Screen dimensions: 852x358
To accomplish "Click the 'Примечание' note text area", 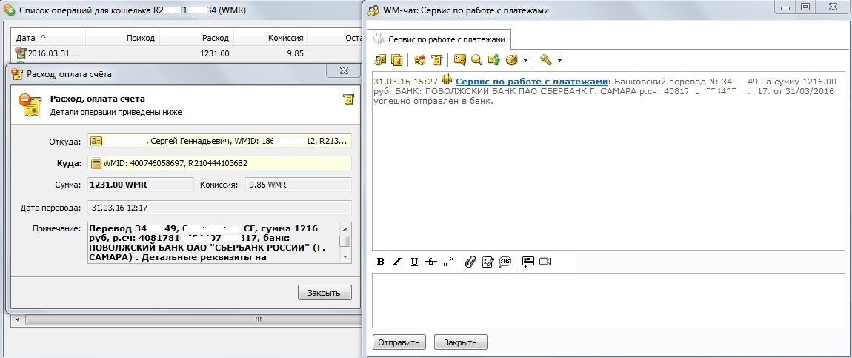I will pyautogui.click(x=213, y=242).
